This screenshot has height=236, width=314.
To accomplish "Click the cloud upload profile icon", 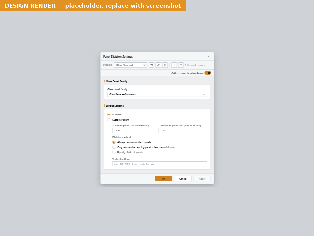I will (181, 65).
